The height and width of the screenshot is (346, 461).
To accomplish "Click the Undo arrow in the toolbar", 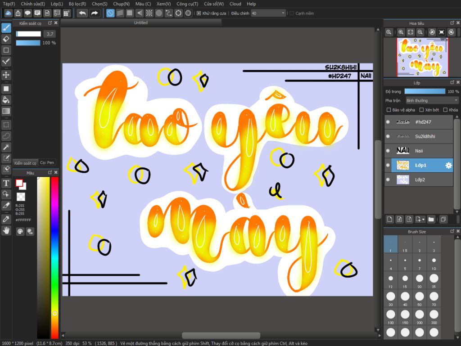I will [x=82, y=13].
